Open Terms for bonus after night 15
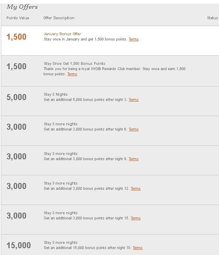 coord(136,218)
